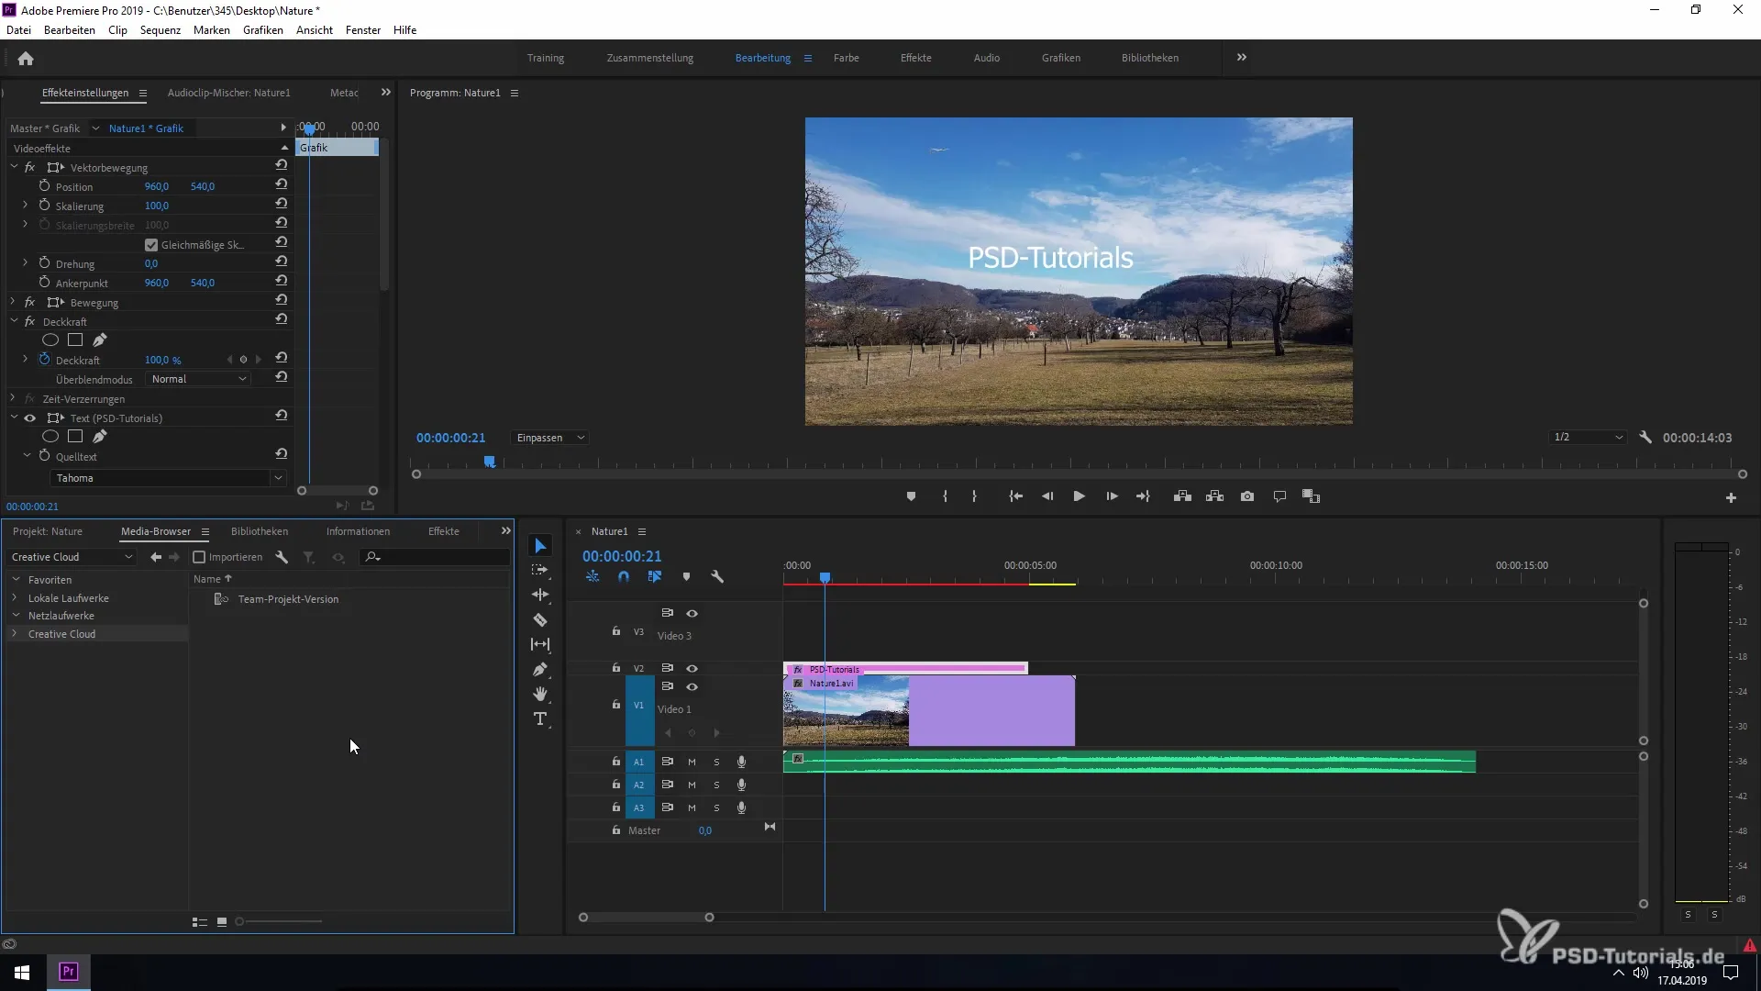The width and height of the screenshot is (1761, 991).
Task: Toggle V3 track output eye
Action: (x=692, y=613)
